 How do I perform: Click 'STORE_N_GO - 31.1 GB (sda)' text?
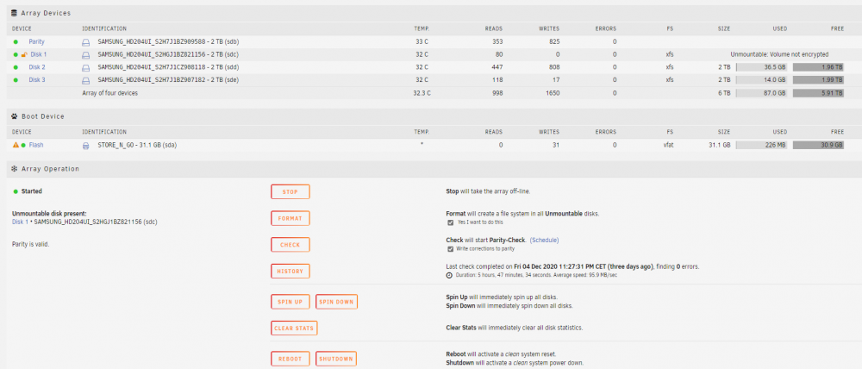[137, 145]
